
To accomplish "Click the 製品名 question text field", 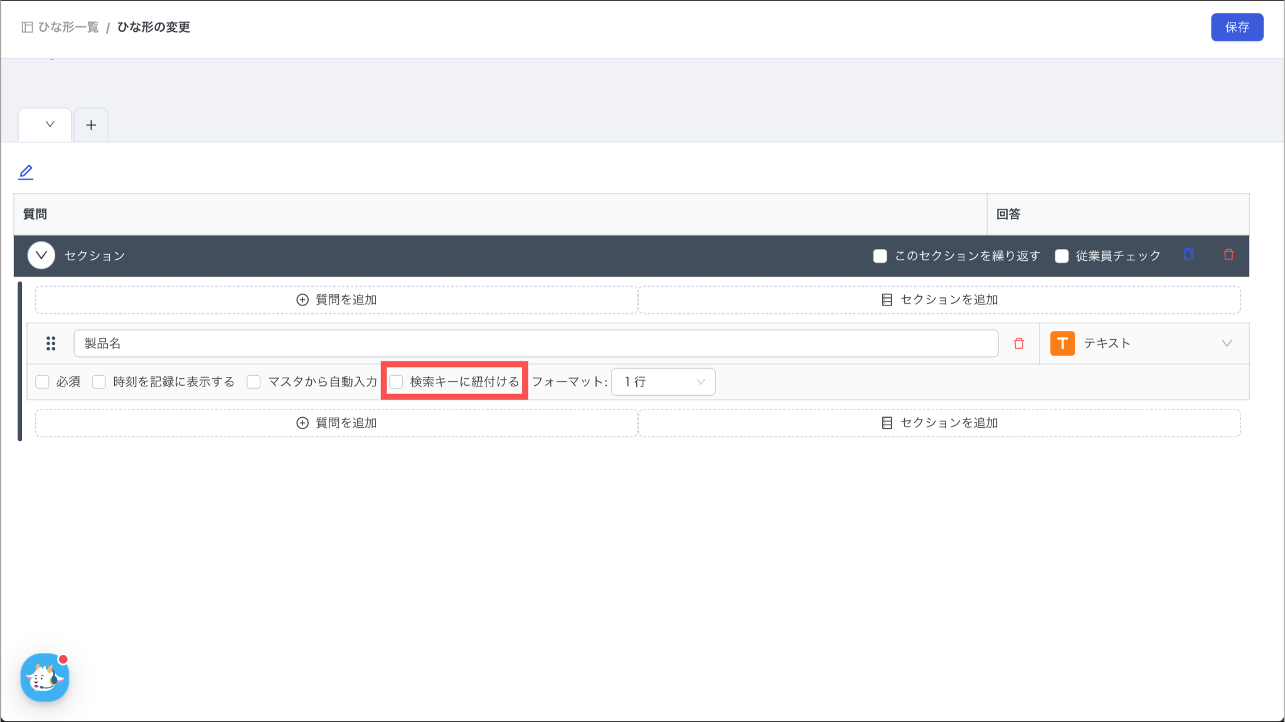I will [535, 344].
